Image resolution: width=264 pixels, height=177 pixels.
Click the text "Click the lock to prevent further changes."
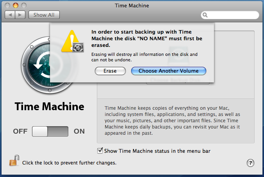[69, 163]
